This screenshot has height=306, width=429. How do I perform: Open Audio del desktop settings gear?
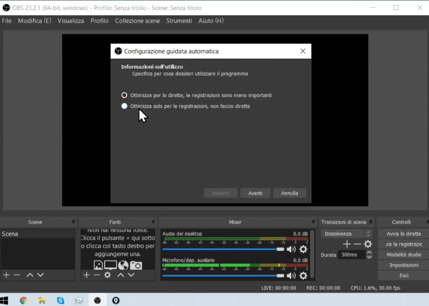[303, 249]
